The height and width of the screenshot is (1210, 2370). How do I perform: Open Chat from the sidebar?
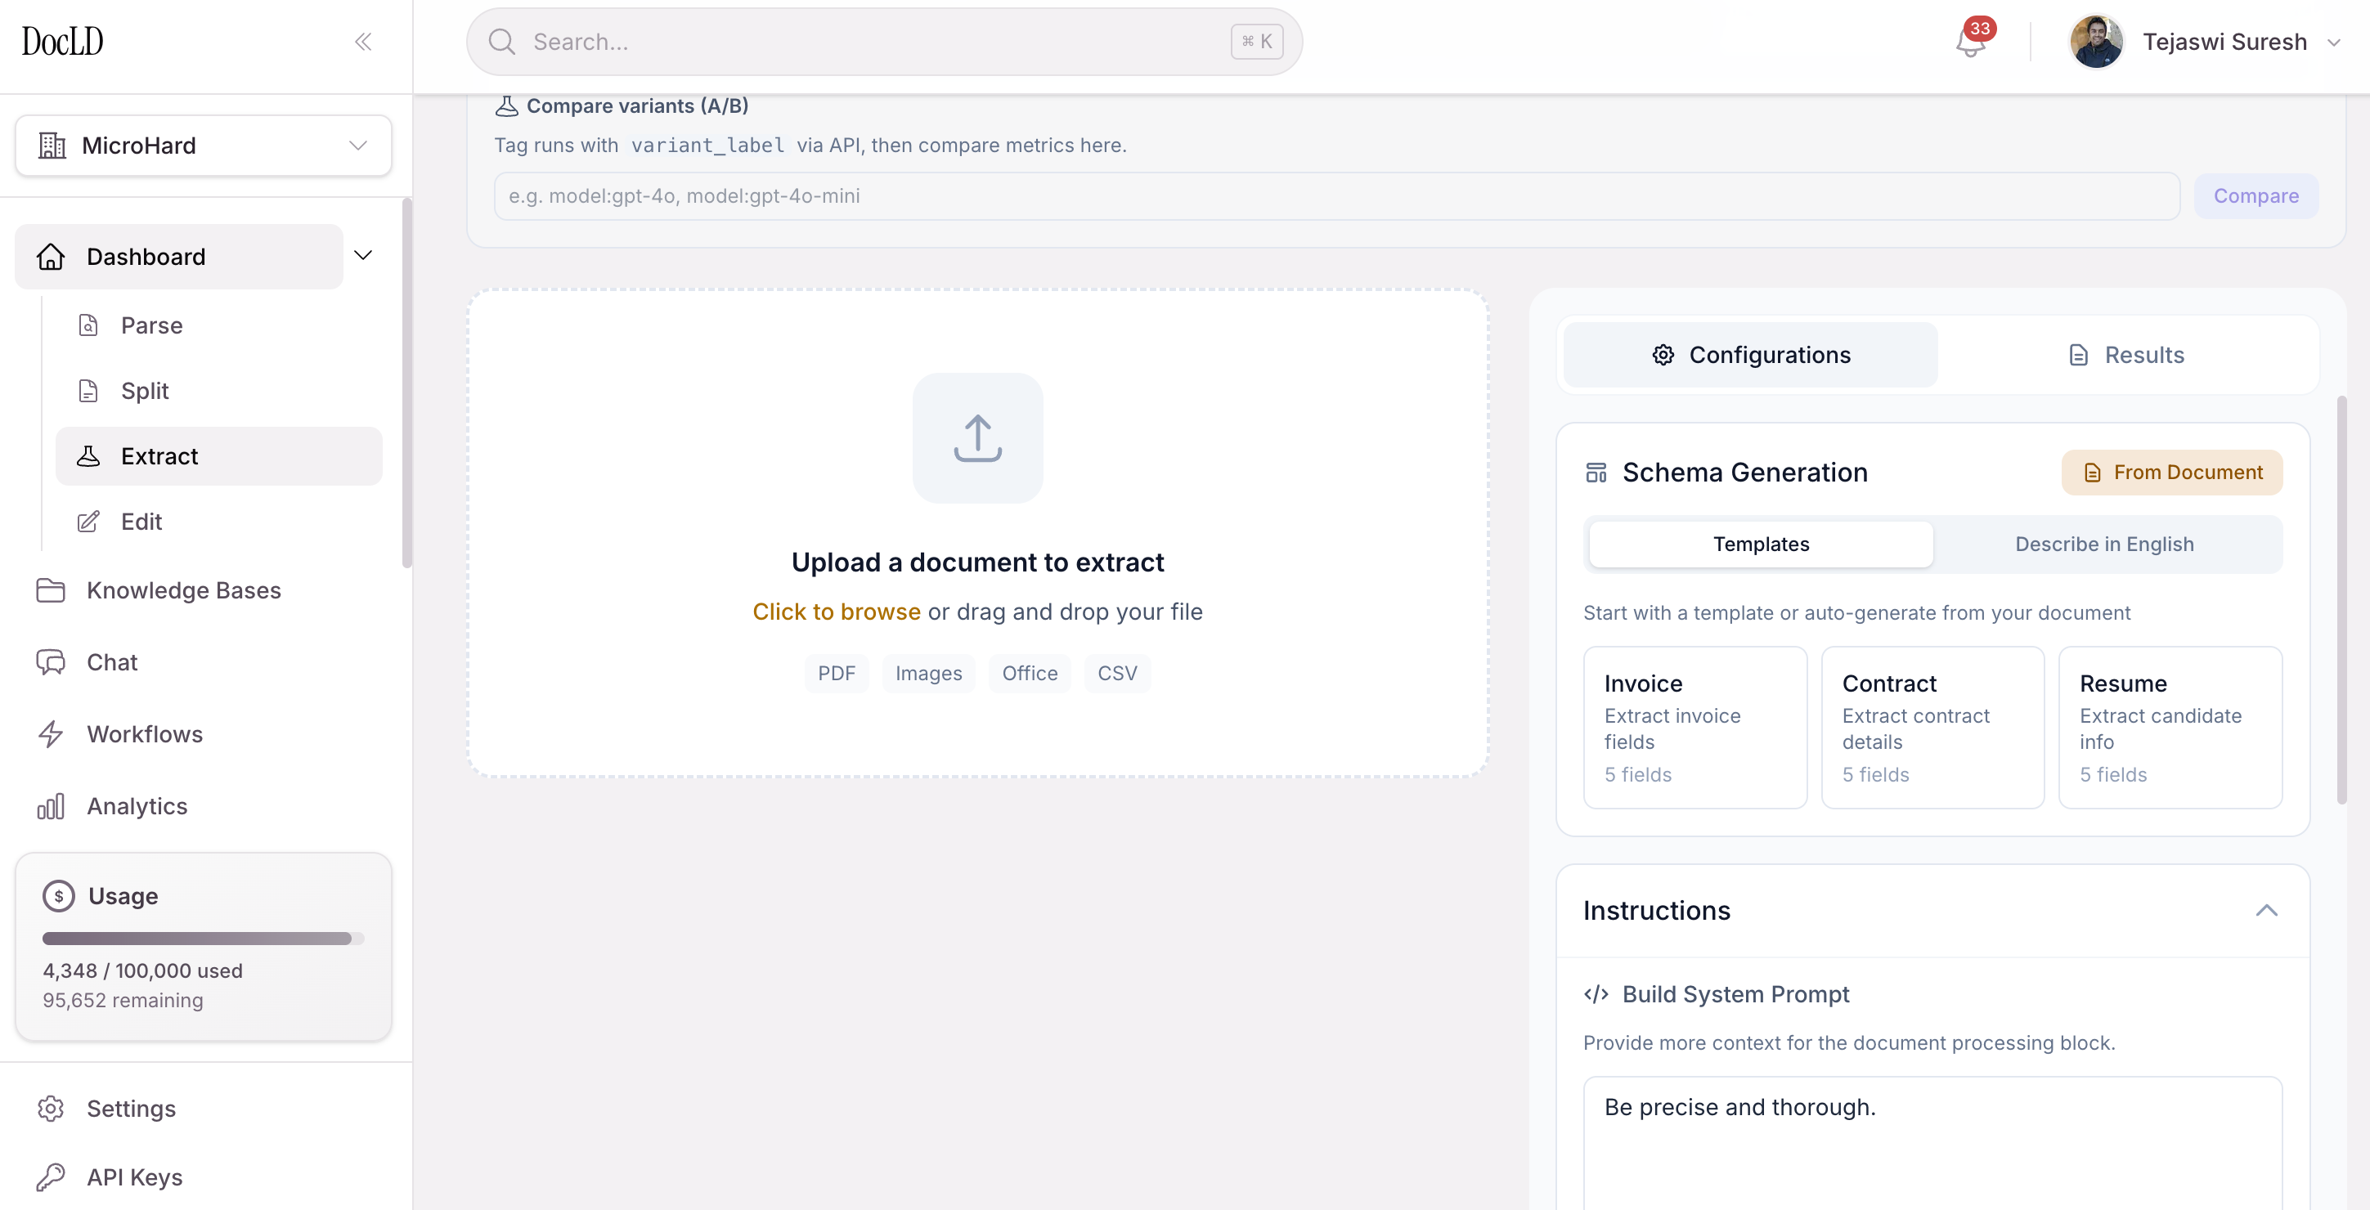click(111, 662)
